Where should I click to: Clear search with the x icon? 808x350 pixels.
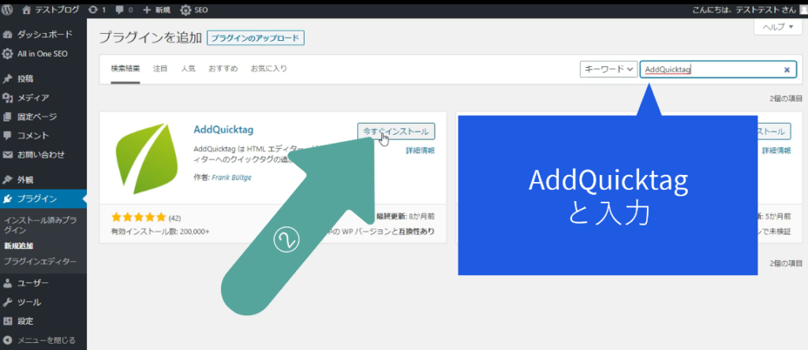[x=787, y=70]
